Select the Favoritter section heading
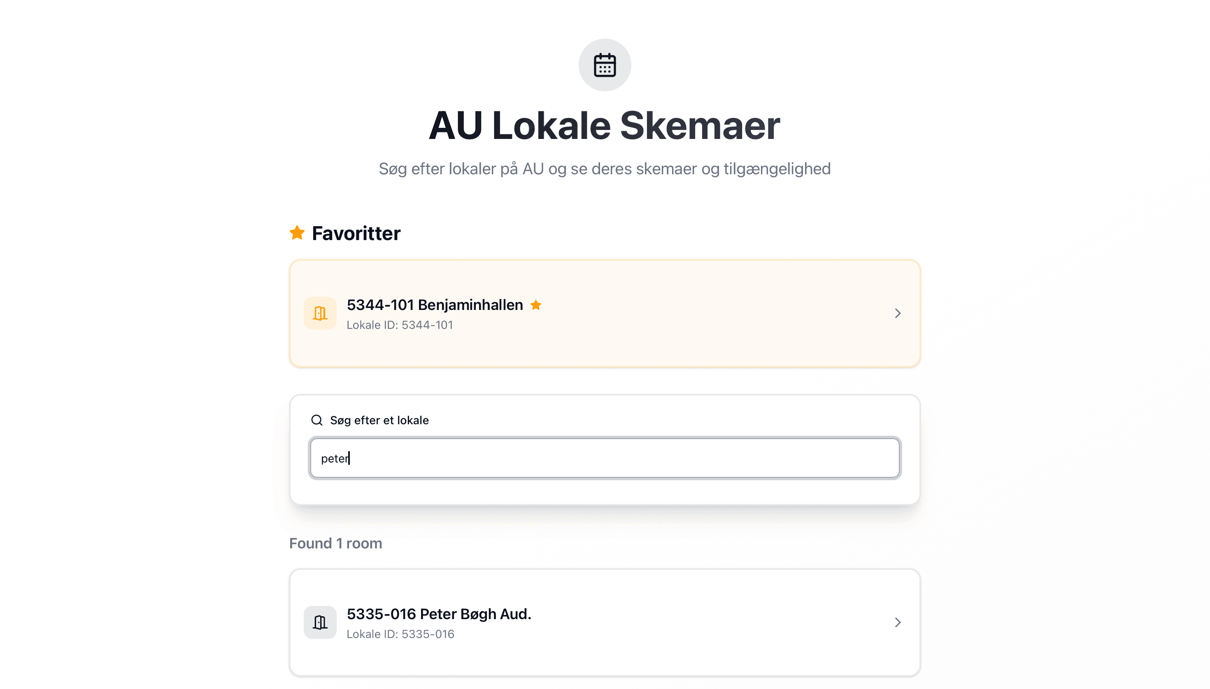Viewport: 1210px width, 689px height. pos(355,232)
